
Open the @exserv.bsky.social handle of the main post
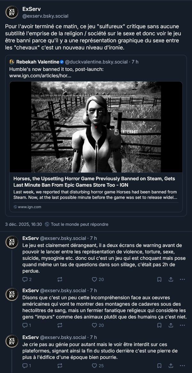pos(45,16)
